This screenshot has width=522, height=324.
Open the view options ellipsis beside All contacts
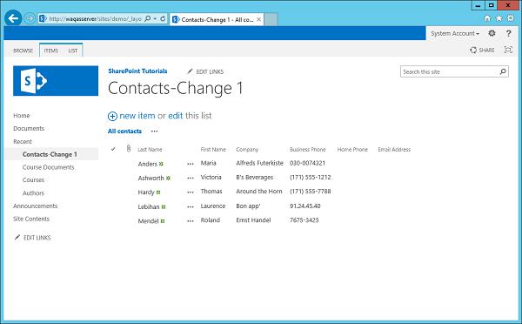coord(155,131)
